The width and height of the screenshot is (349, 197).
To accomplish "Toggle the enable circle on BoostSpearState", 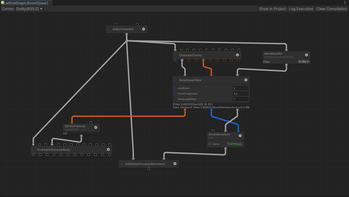I will pos(175,80).
